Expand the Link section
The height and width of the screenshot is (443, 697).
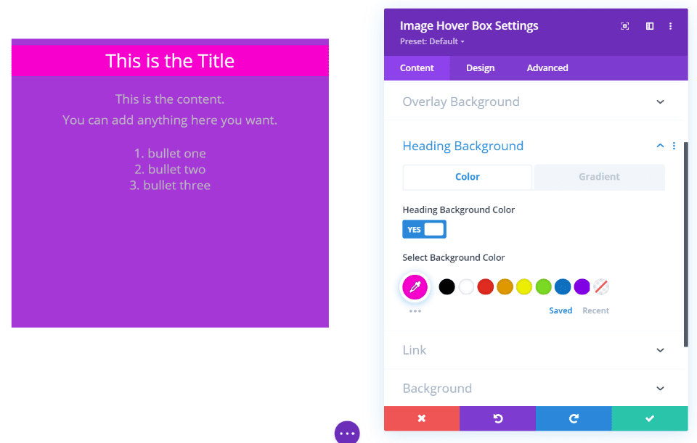(660, 350)
